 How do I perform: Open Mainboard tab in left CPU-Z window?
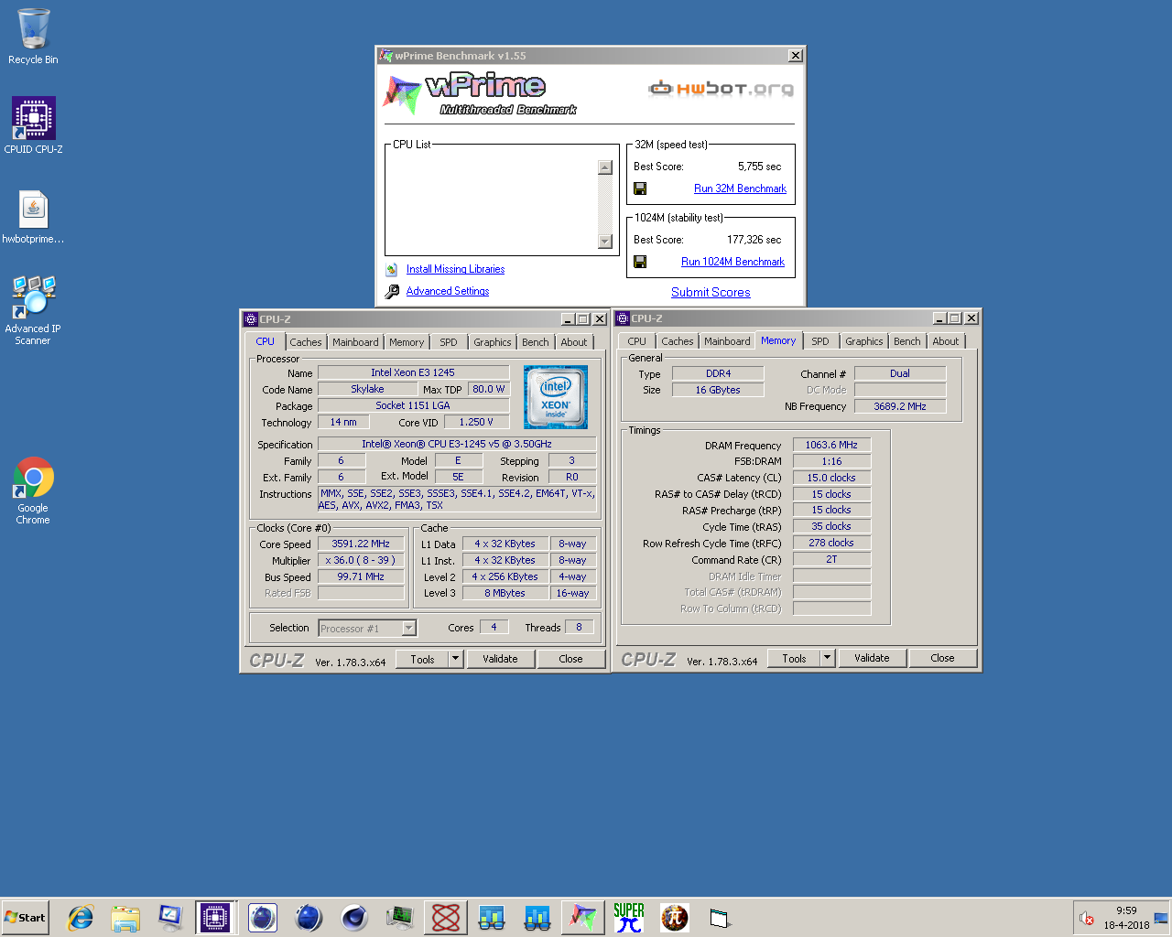coord(355,342)
